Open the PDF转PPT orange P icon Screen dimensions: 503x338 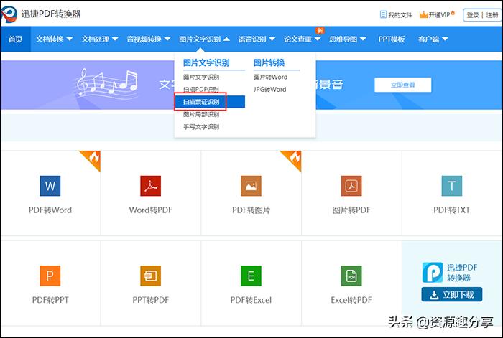pos(50,276)
